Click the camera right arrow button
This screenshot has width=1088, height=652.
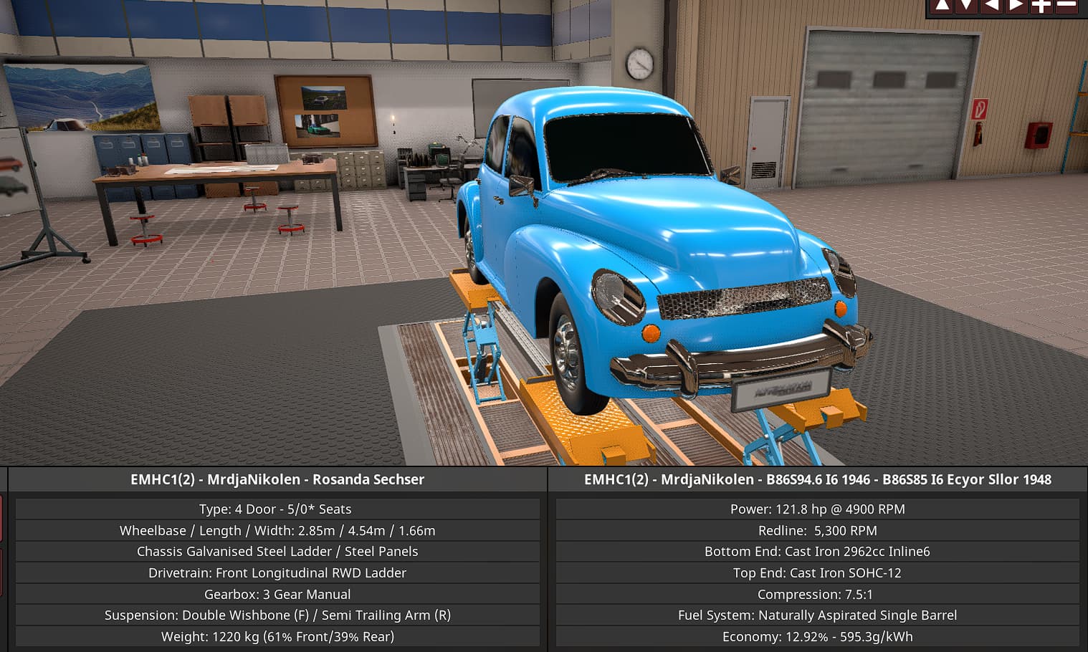click(x=1016, y=6)
